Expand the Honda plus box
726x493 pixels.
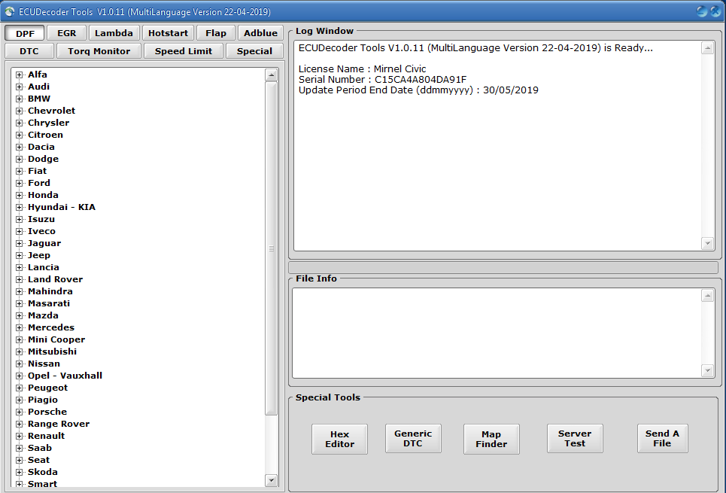pyautogui.click(x=19, y=195)
